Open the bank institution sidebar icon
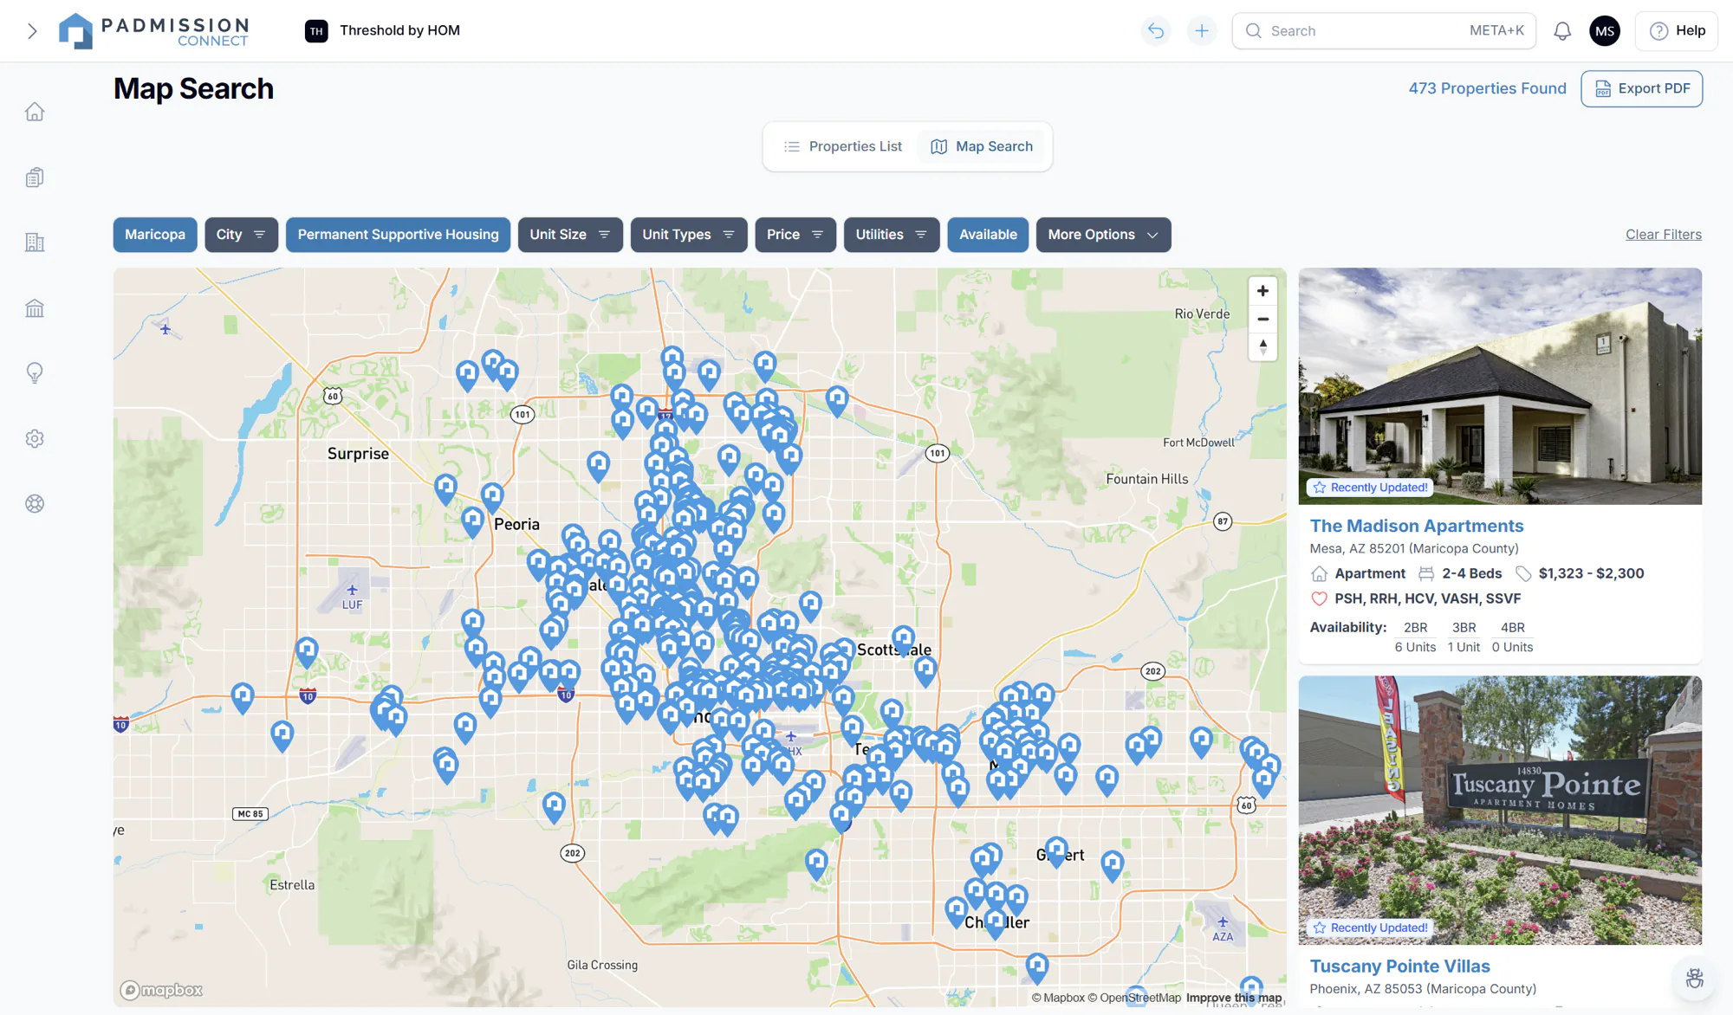 point(35,308)
